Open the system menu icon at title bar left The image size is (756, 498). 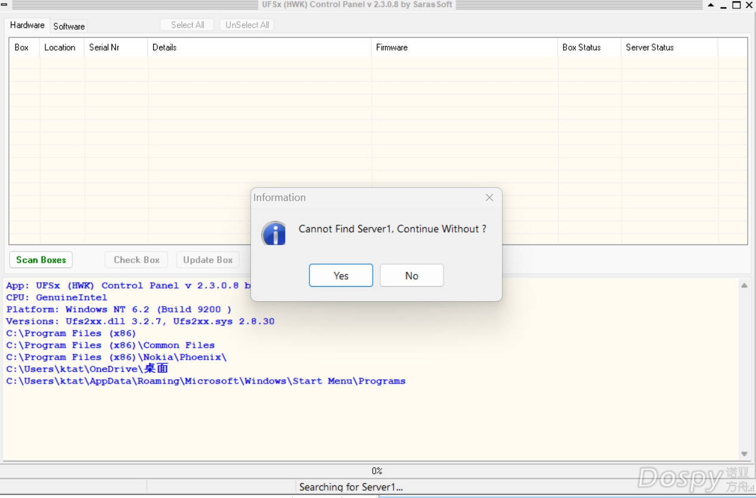click(x=5, y=5)
